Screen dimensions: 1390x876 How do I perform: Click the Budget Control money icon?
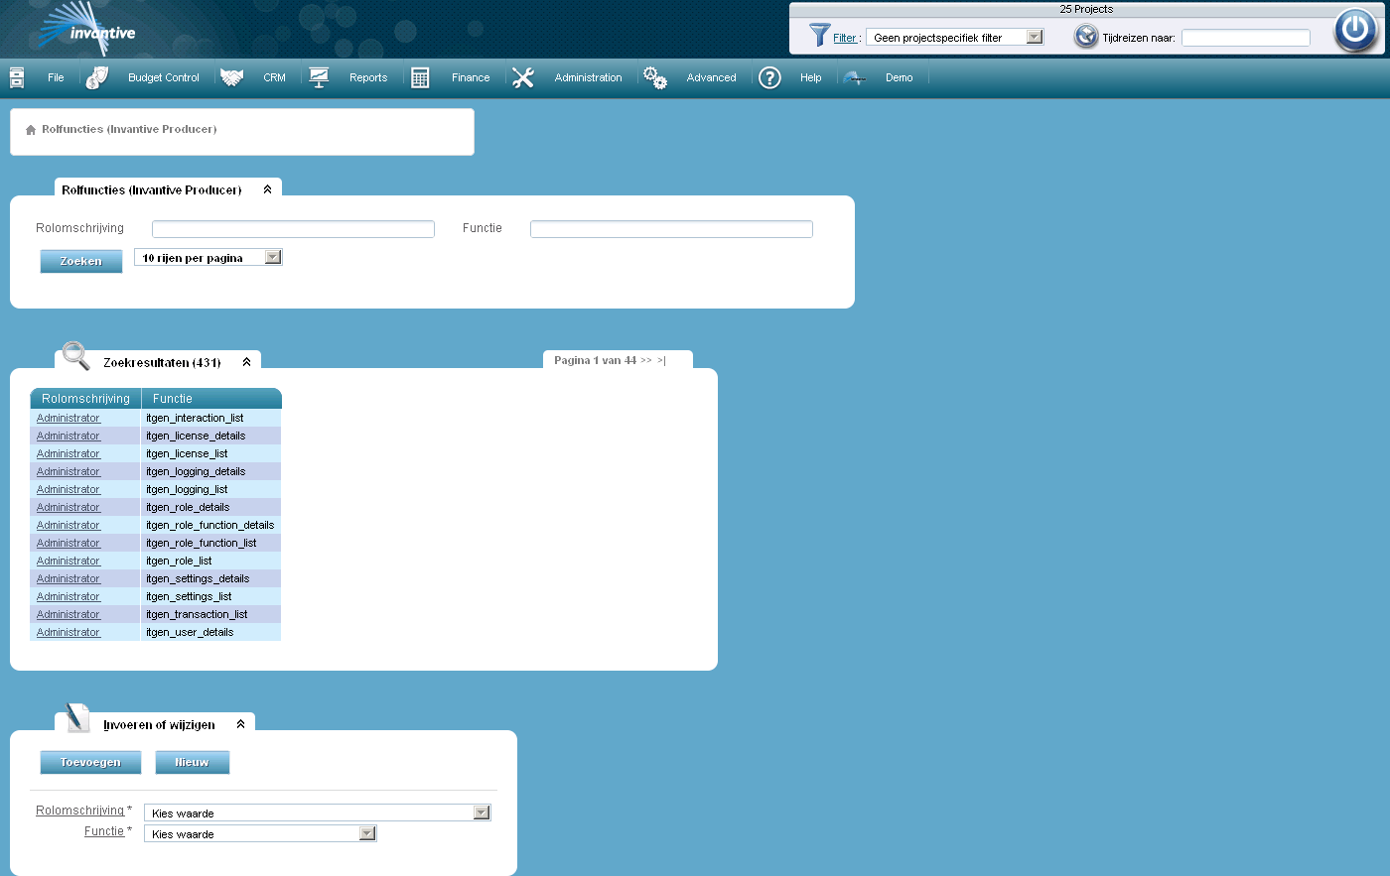[x=96, y=77]
